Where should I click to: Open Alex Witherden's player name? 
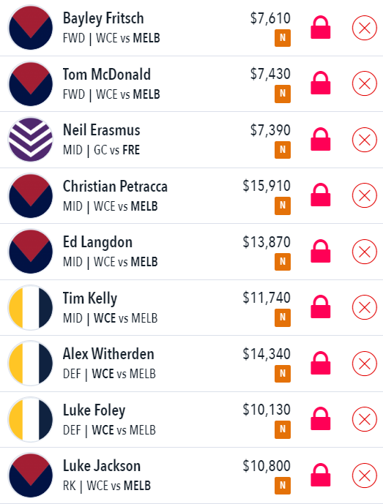coord(108,354)
